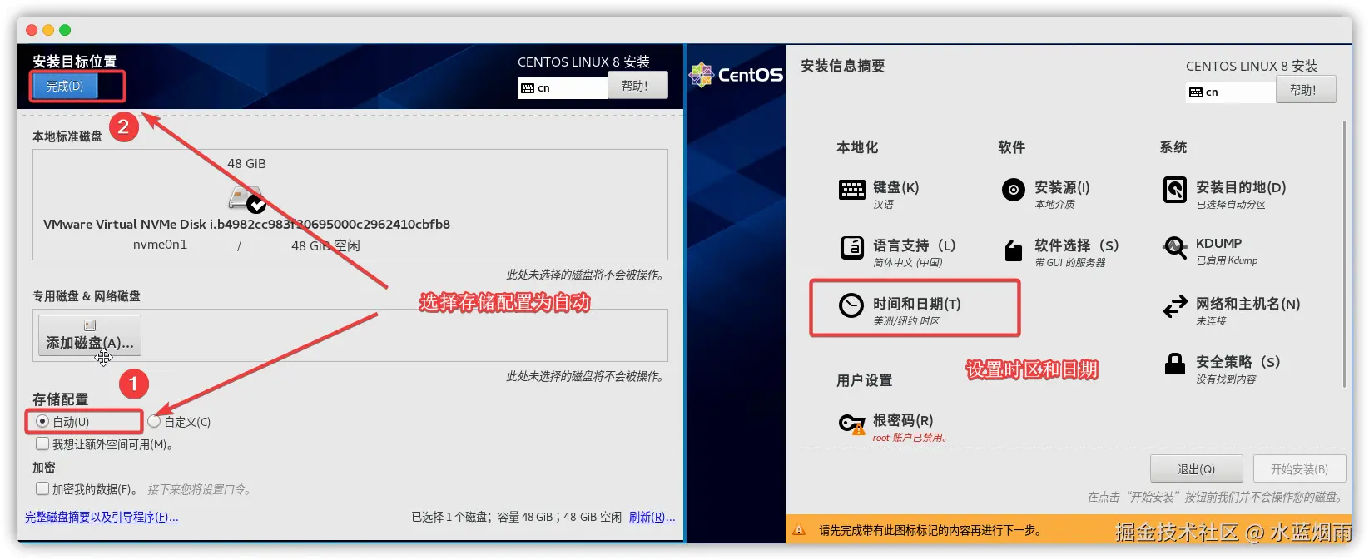The width and height of the screenshot is (1369, 560).
Task: Open 安装源(I) installation source disc icon
Action: pyautogui.click(x=1013, y=190)
